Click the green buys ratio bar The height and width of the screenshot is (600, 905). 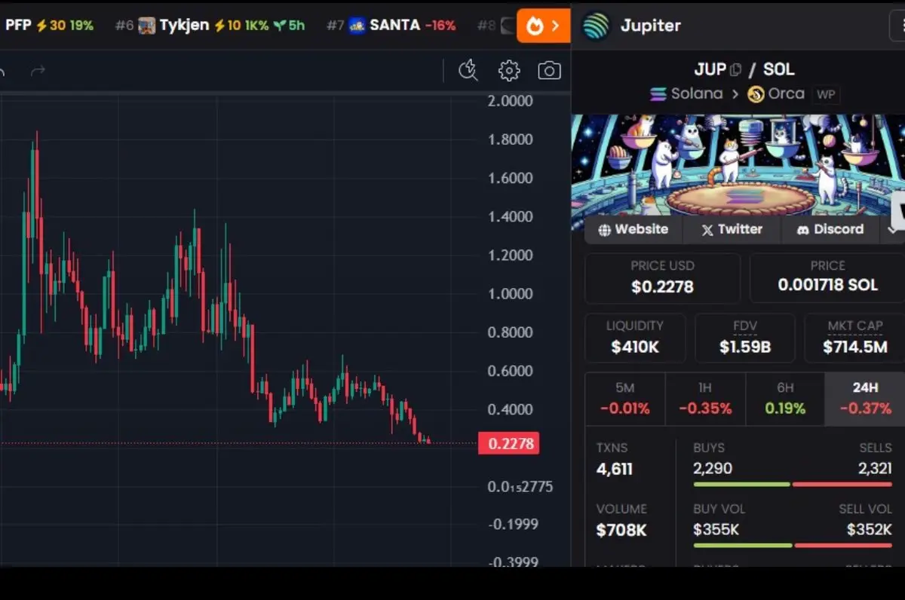pyautogui.click(x=742, y=484)
